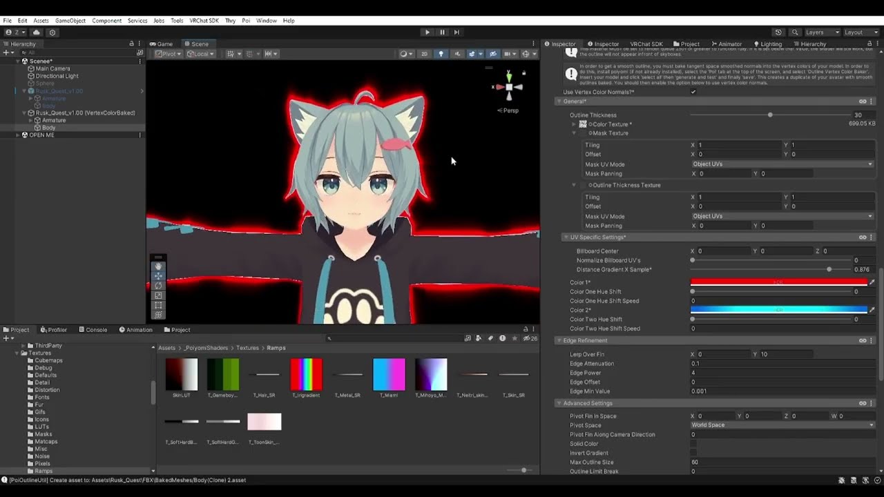Click the scene orientation gizmo

[x=509, y=87]
